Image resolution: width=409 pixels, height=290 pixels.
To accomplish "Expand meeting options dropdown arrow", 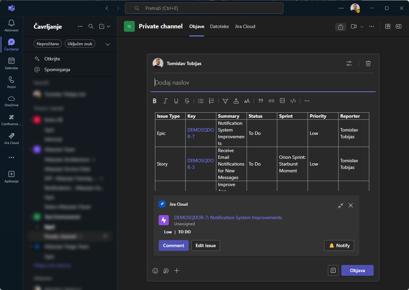I will pos(362,27).
